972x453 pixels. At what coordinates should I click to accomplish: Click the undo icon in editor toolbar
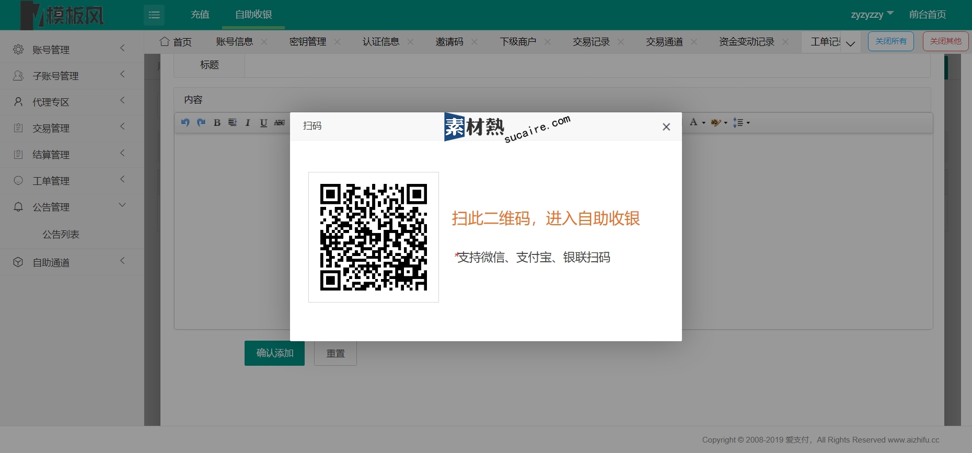(185, 122)
